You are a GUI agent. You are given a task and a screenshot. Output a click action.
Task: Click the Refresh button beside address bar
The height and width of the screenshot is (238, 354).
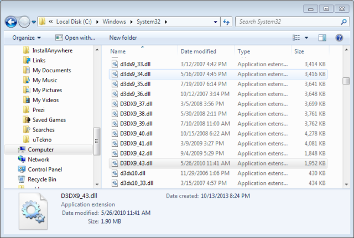coord(226,22)
